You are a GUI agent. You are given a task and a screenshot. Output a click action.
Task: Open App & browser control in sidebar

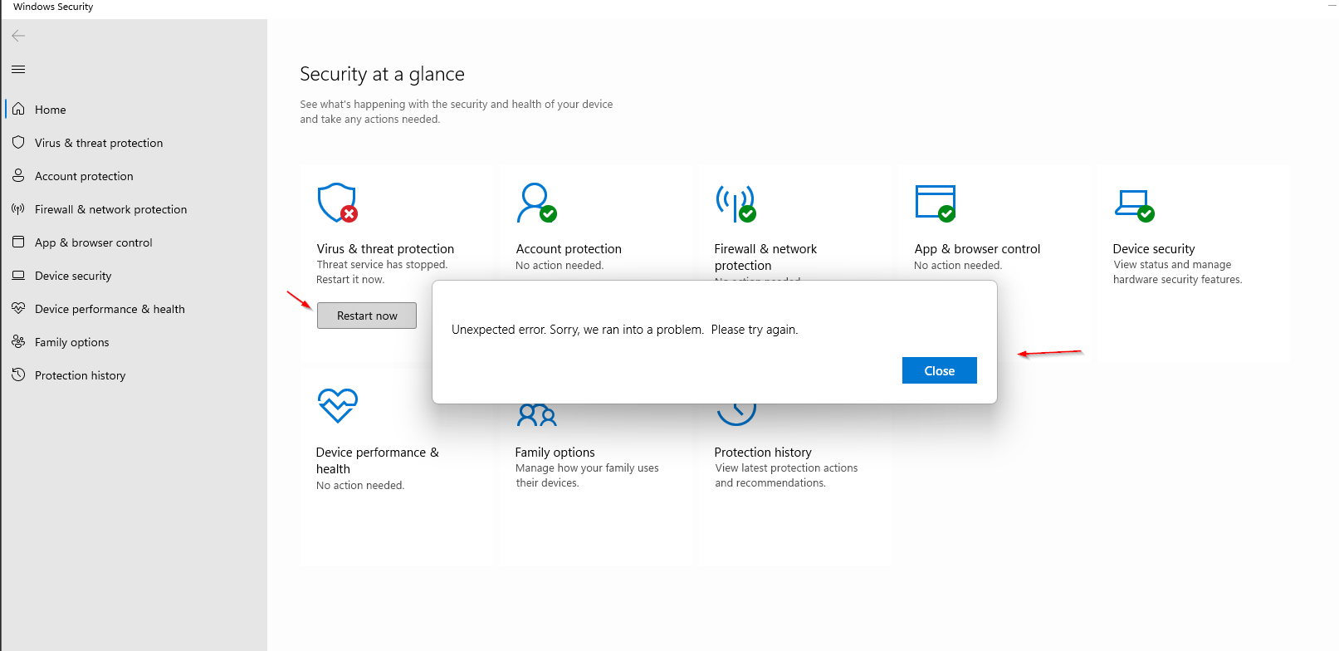(x=93, y=242)
